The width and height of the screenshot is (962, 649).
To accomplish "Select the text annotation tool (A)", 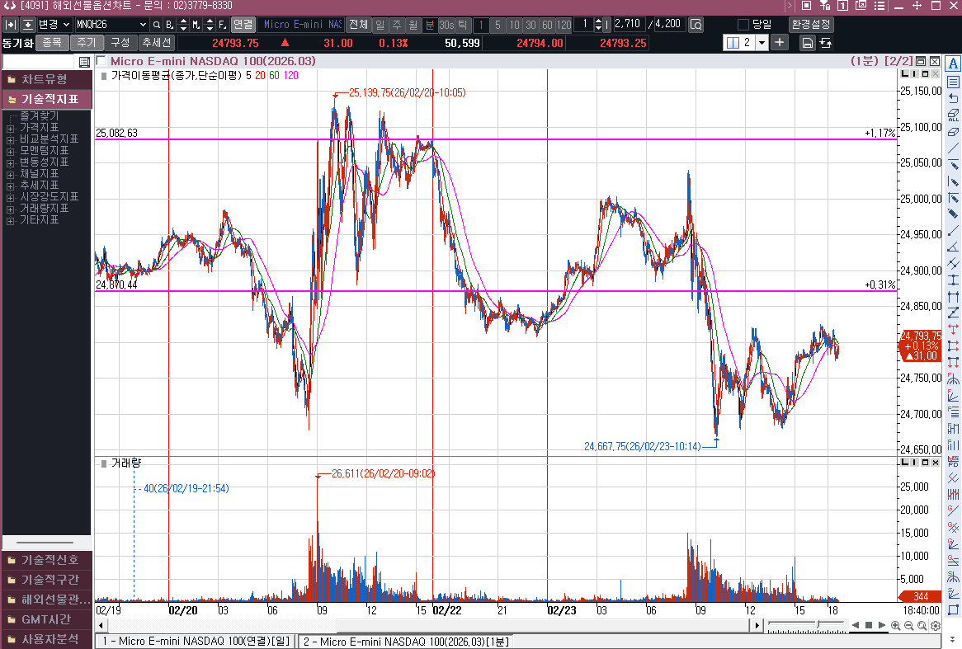I will pos(953,63).
